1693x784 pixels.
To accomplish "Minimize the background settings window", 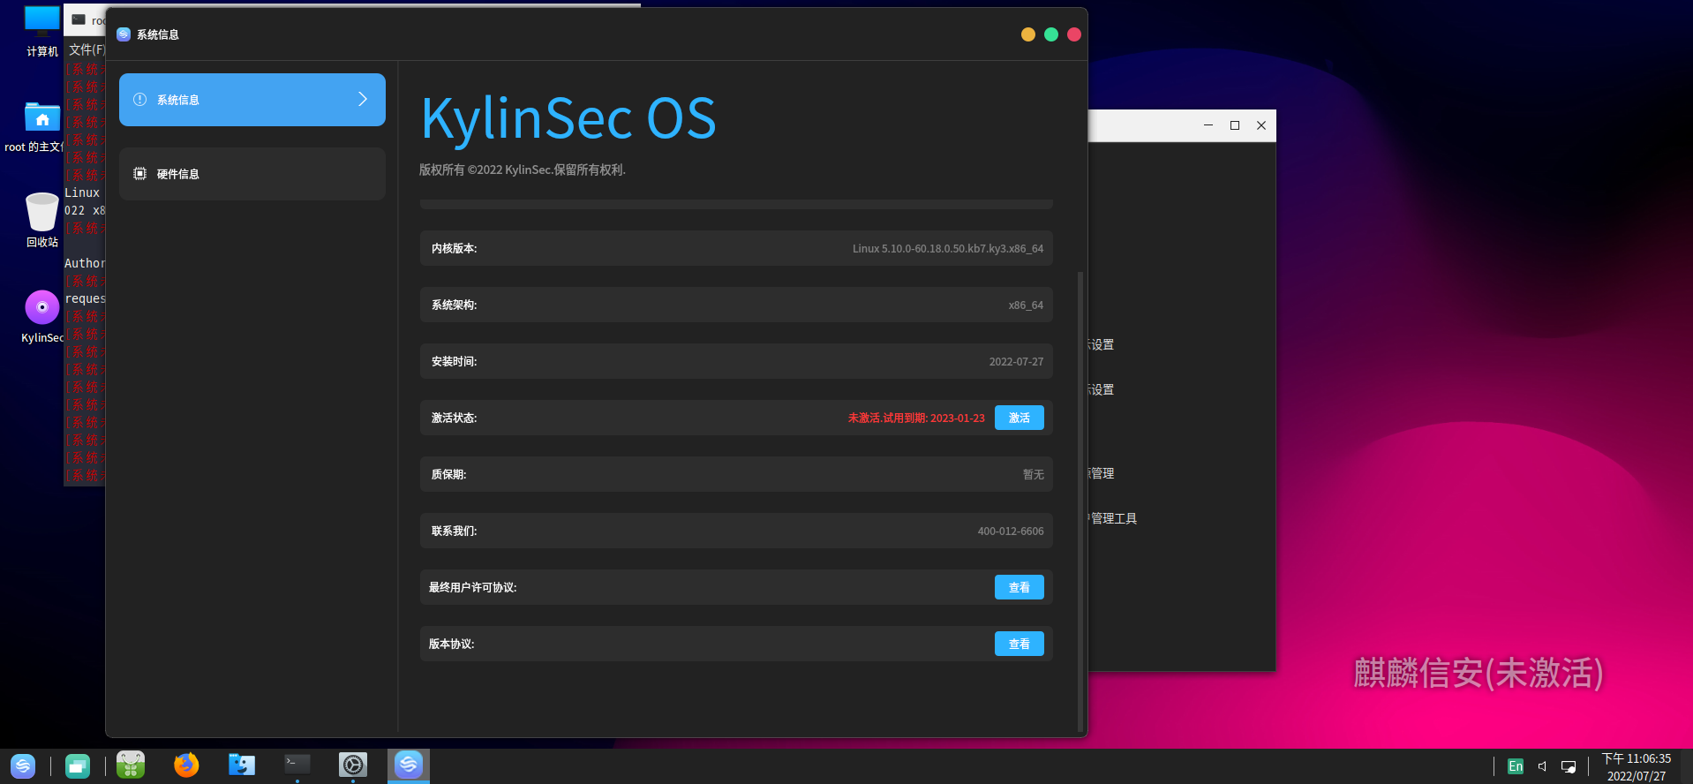I will 1208,125.
